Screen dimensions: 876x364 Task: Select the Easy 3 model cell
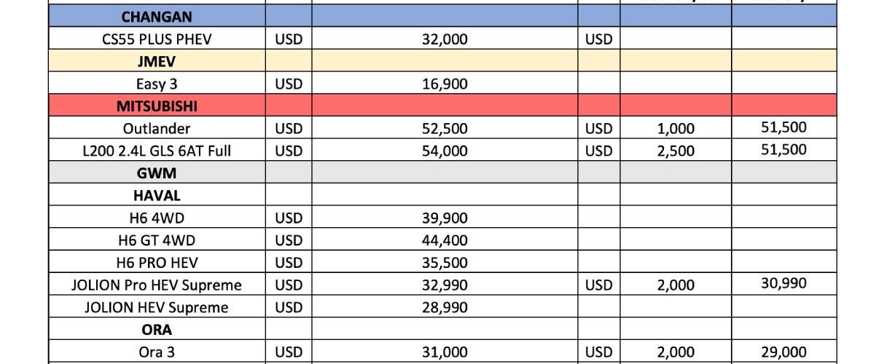[157, 84]
